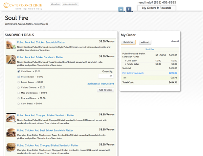This screenshot has height=156, width=203.
Task: Click the edit cart button
Action: (145, 42)
